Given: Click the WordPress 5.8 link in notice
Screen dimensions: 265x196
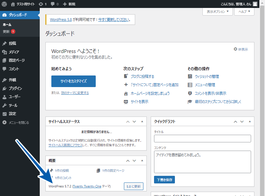Looking at the screenshot, I should [61, 20].
